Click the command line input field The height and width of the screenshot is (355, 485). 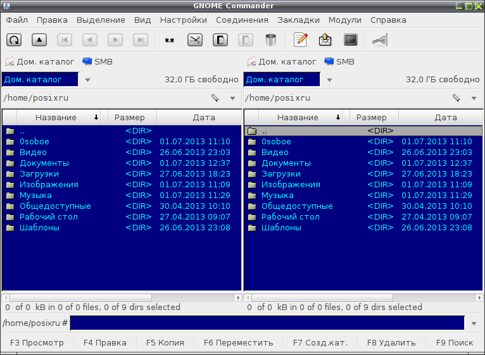click(267, 323)
